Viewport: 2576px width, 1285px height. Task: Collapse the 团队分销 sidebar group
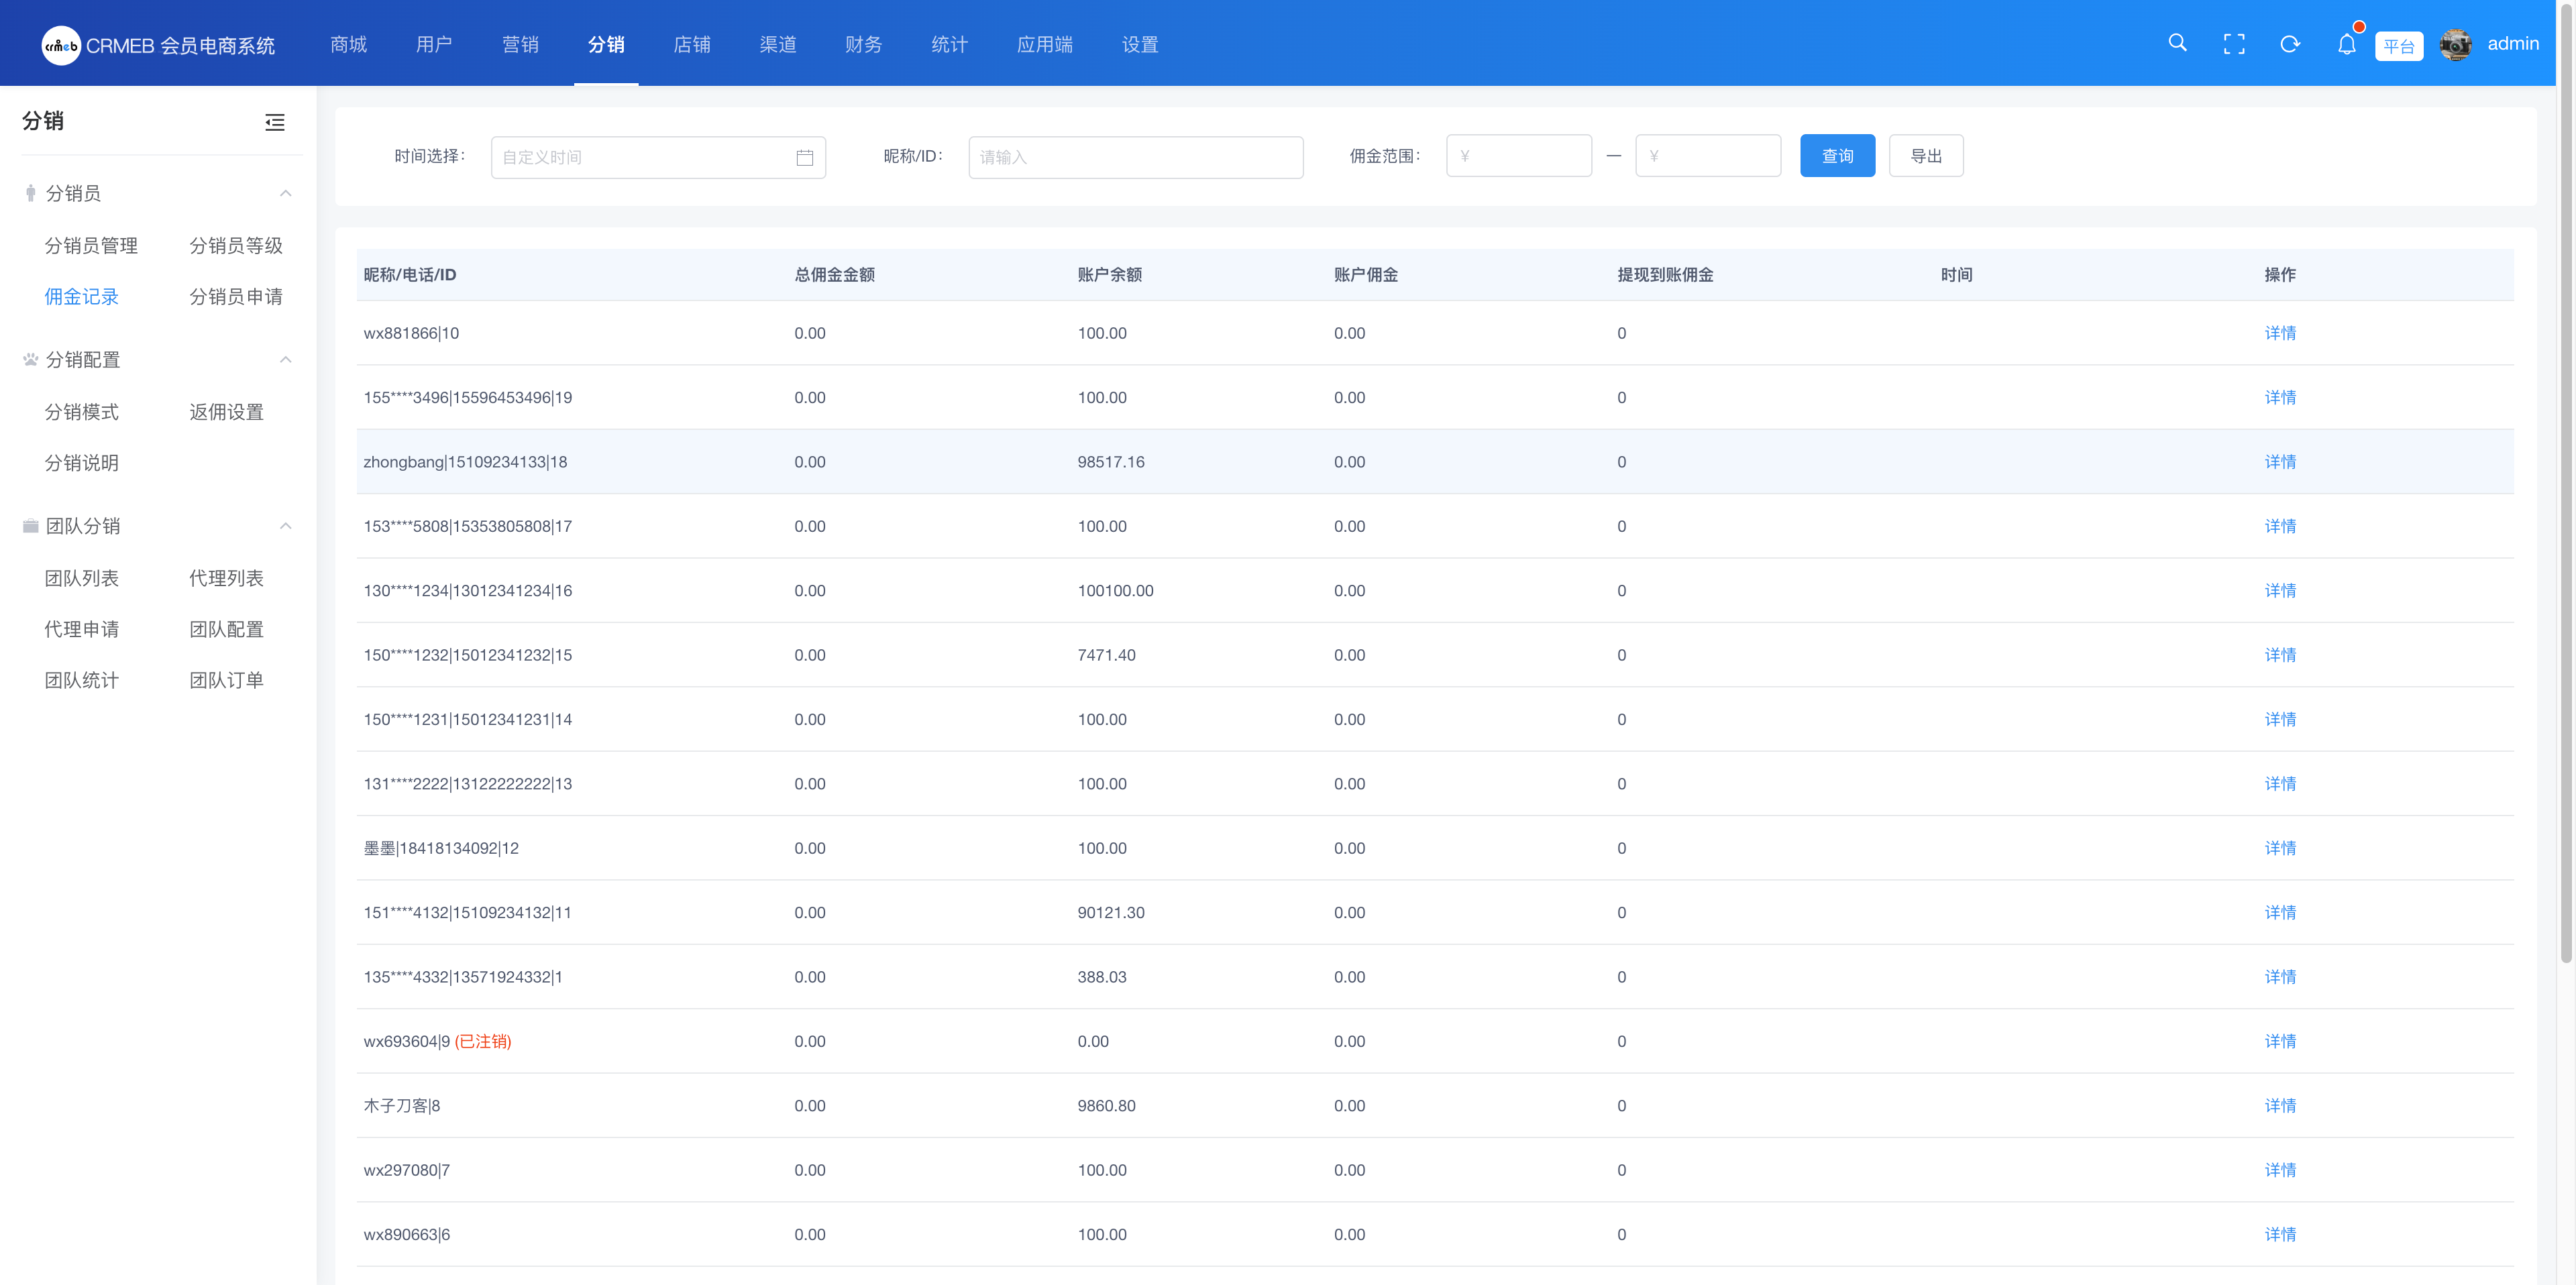[x=286, y=525]
